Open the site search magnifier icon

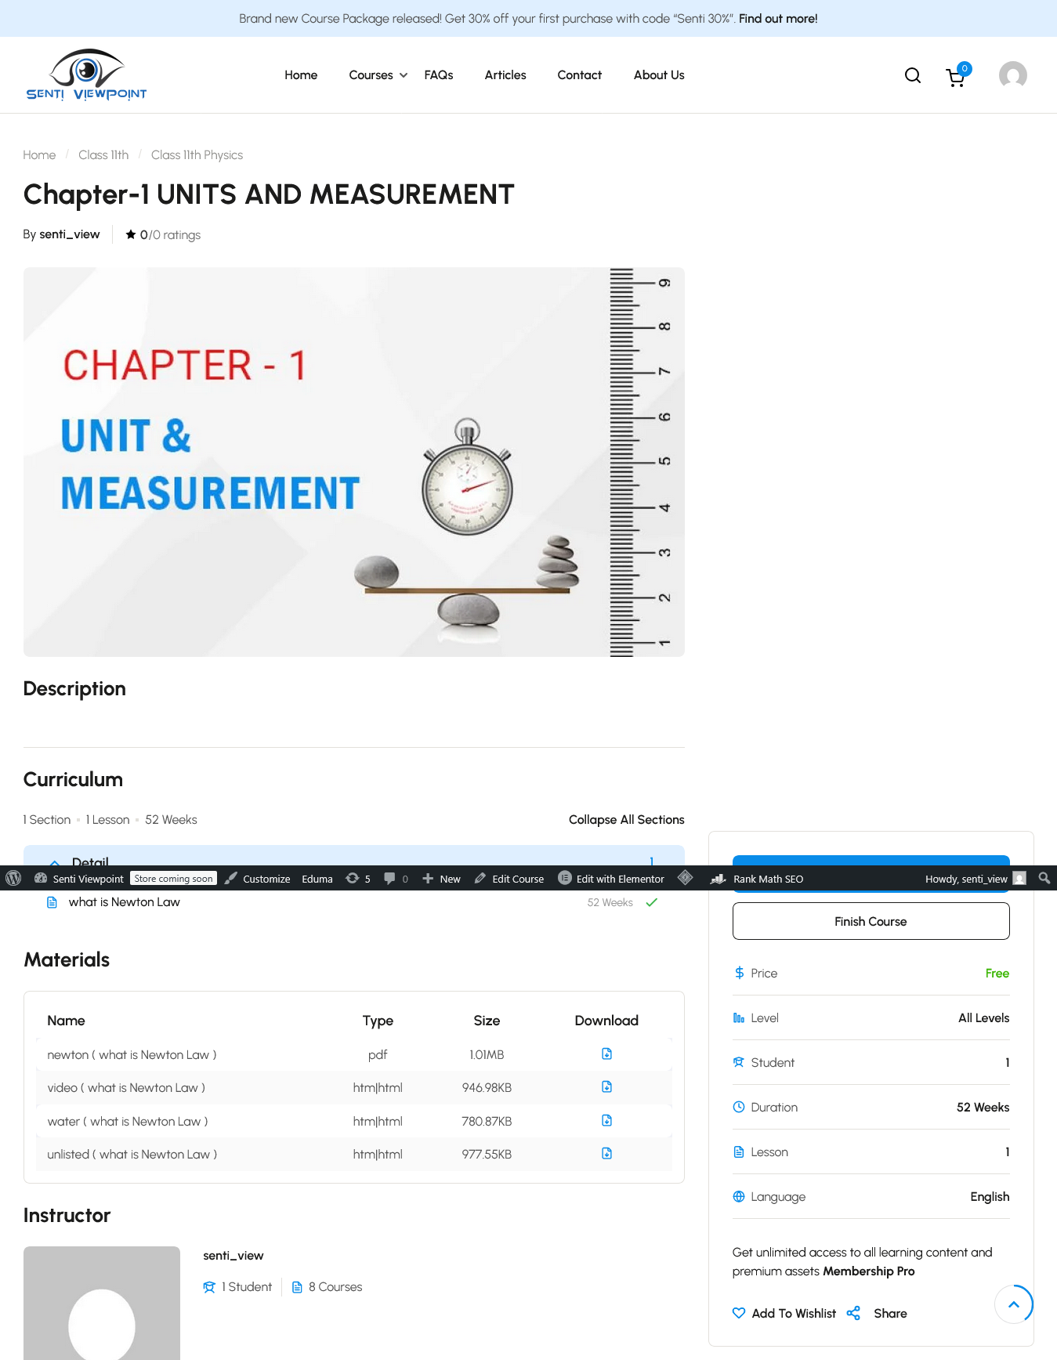click(913, 75)
